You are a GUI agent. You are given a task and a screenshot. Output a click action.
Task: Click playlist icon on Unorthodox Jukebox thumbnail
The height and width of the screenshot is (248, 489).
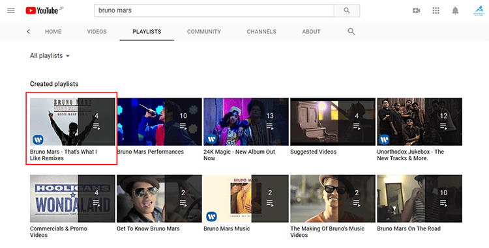pyautogui.click(x=443, y=126)
